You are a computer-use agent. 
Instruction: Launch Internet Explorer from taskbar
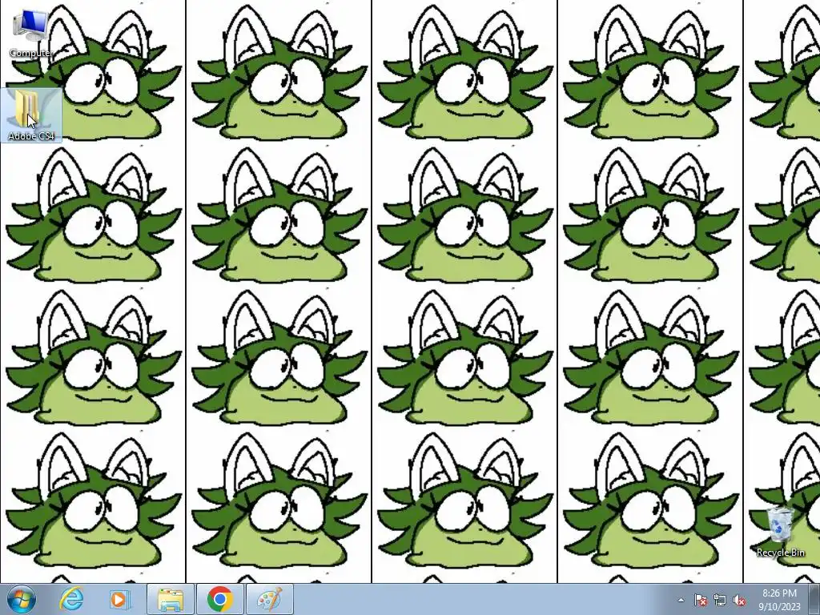71,599
